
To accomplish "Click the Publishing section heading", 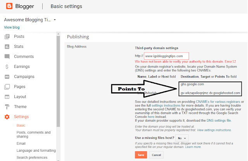I will [78, 37].
